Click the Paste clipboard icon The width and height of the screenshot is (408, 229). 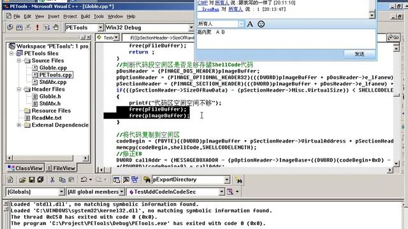point(71,179)
